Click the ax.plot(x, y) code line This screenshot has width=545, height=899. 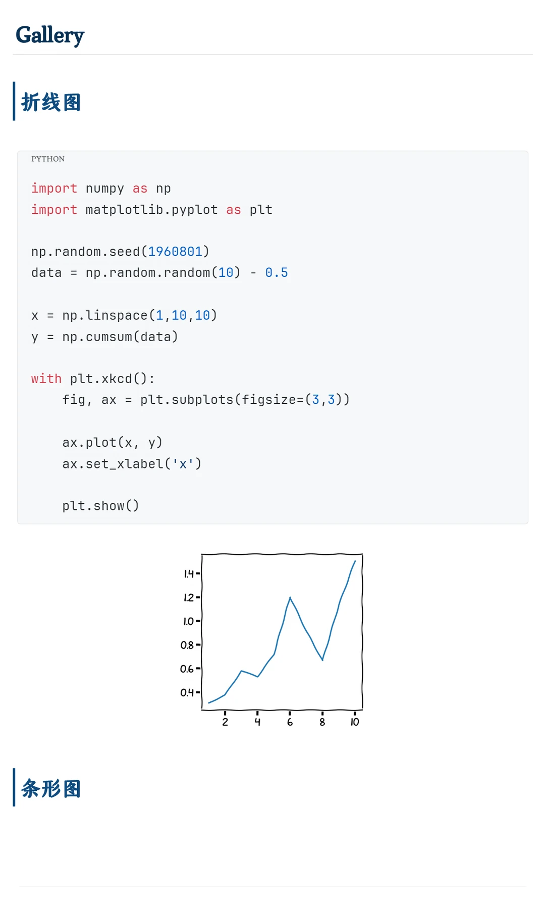(x=113, y=443)
